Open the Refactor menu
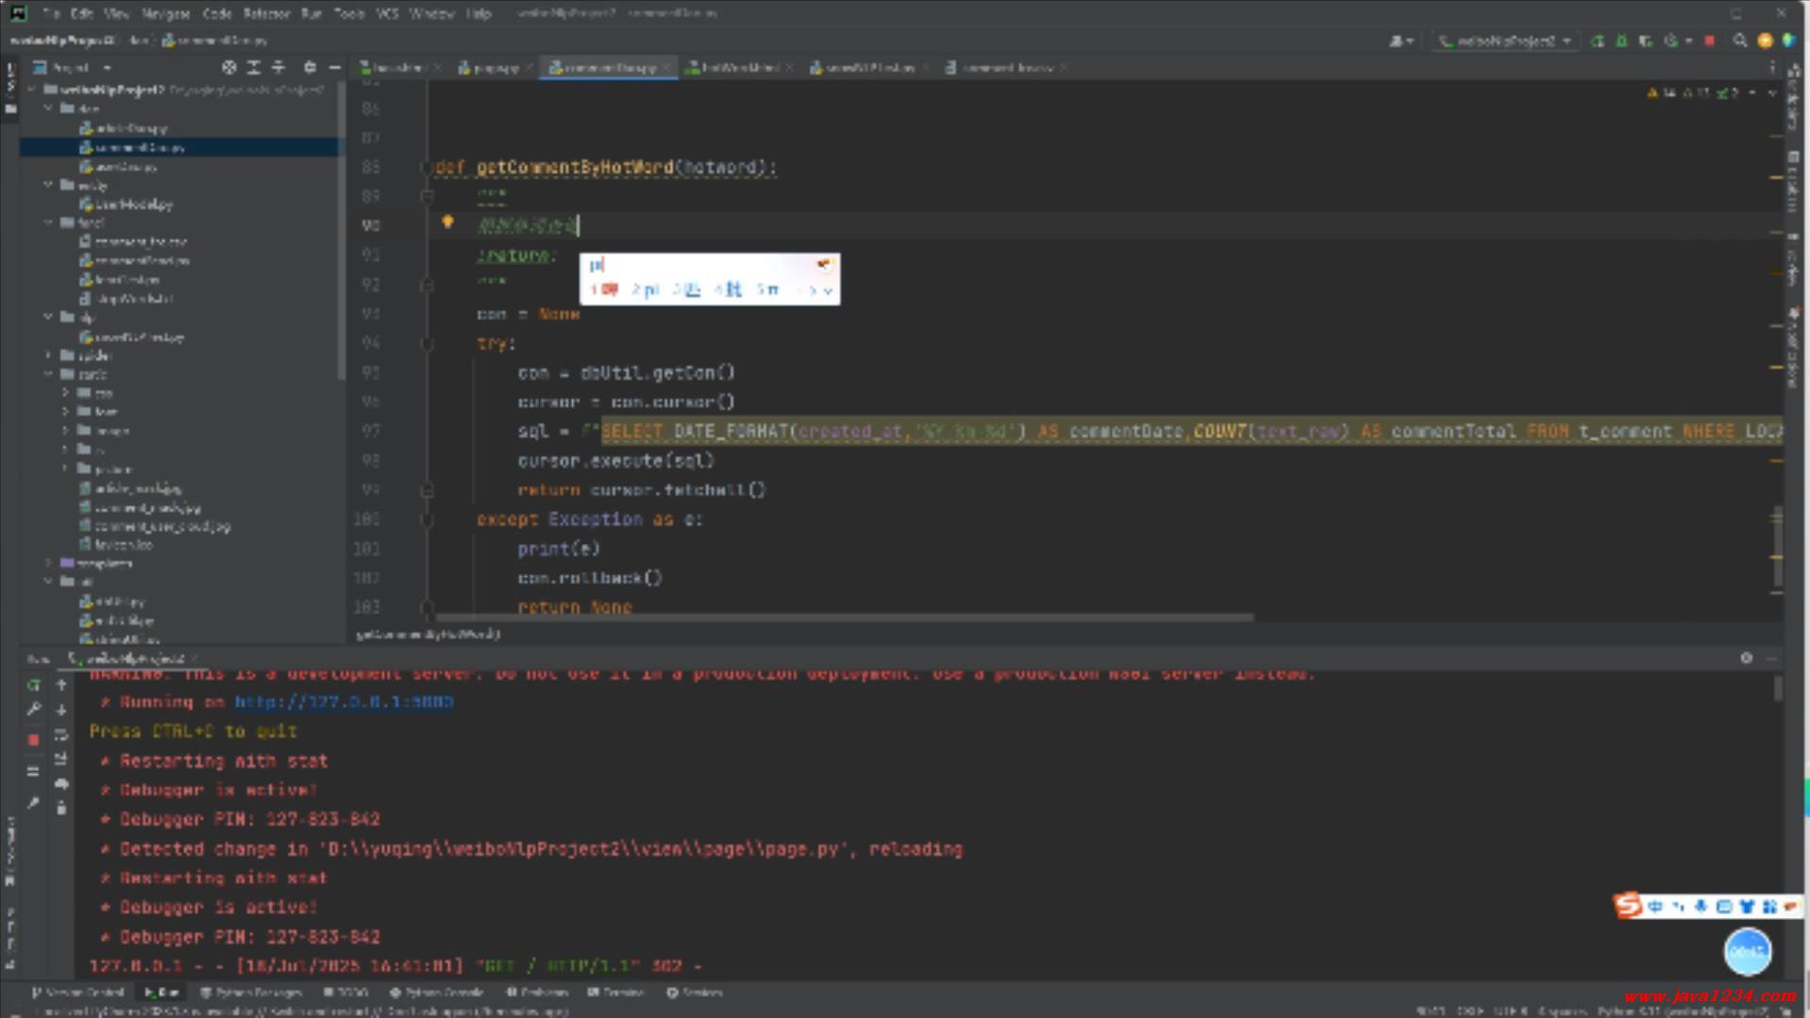The image size is (1810, 1018). tap(267, 13)
